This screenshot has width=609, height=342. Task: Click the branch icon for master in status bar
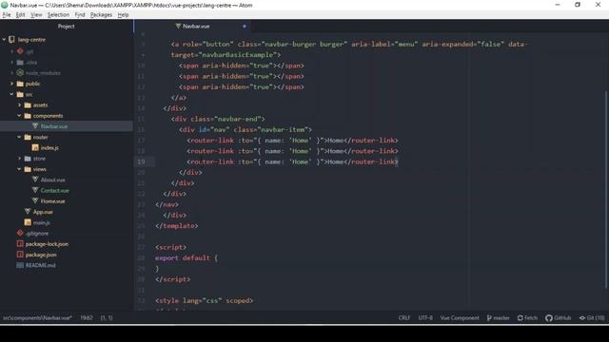pos(489,317)
